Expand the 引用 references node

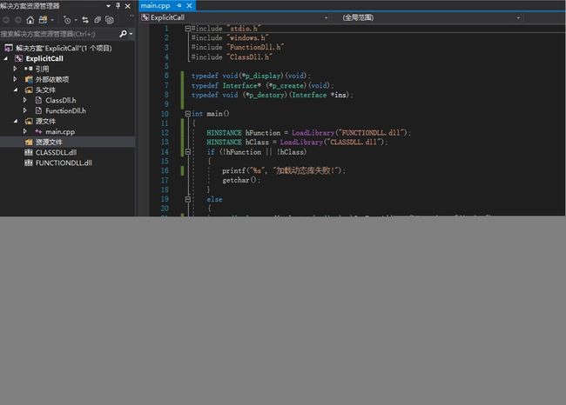coord(15,69)
